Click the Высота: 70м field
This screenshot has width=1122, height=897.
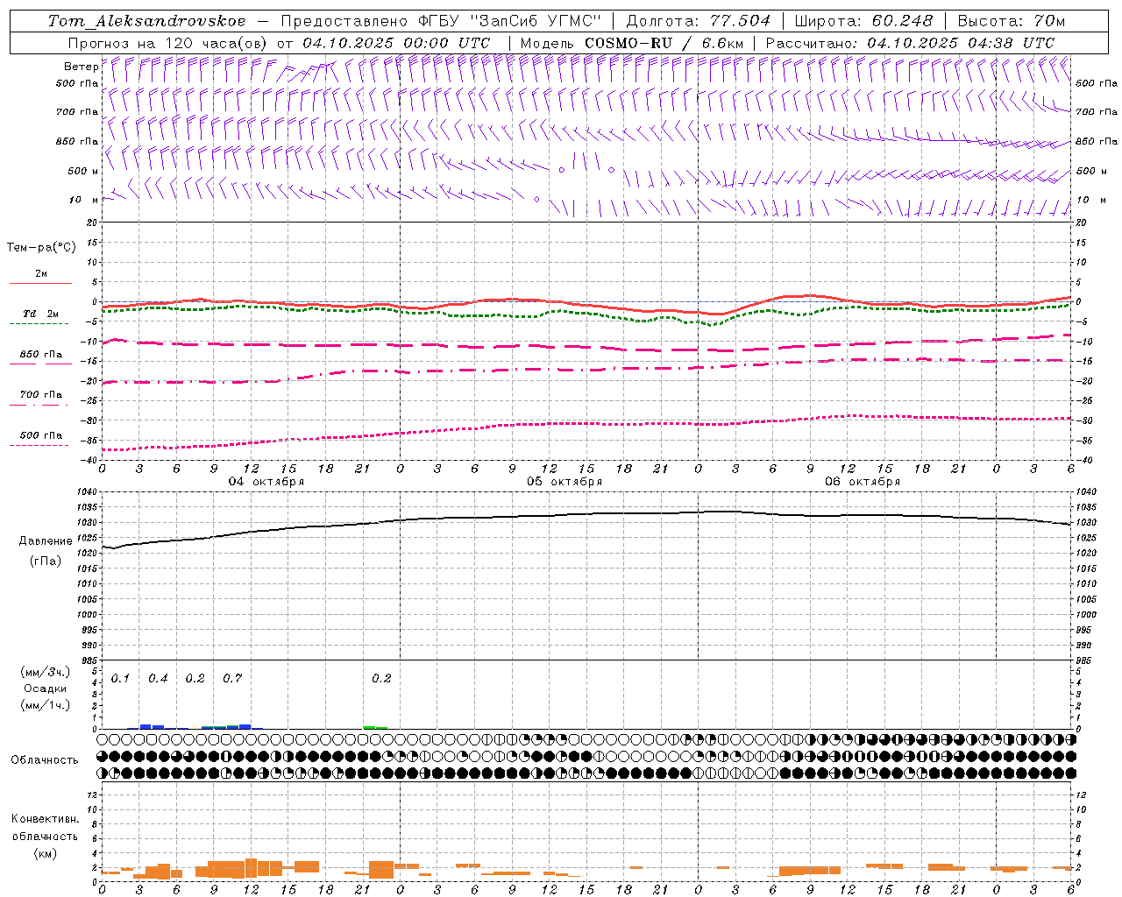(1012, 21)
